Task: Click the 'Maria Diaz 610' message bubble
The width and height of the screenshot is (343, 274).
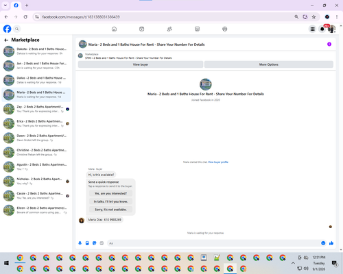Action: [105, 220]
